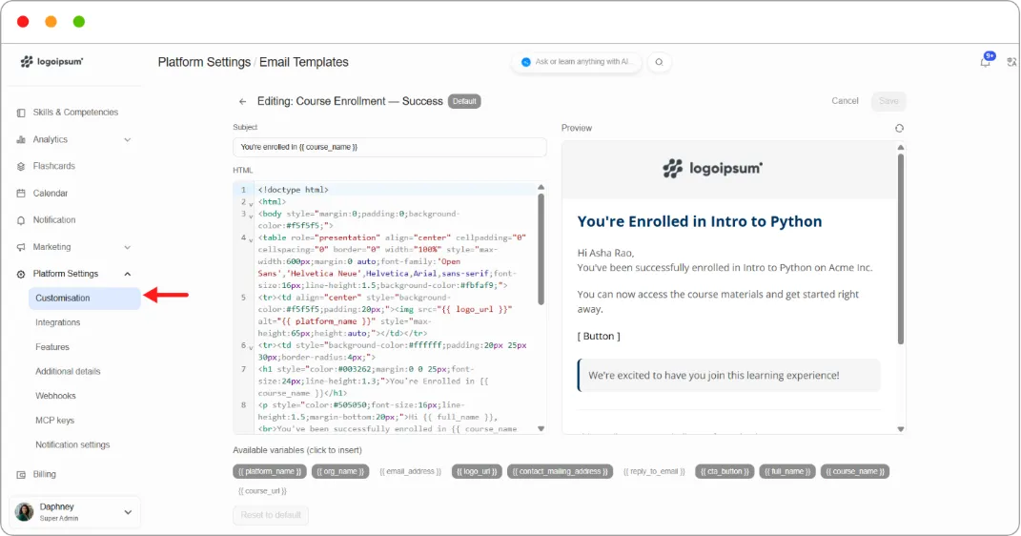Insert the {{ email_address }} variable
Image resolution: width=1021 pixels, height=536 pixels.
[410, 471]
